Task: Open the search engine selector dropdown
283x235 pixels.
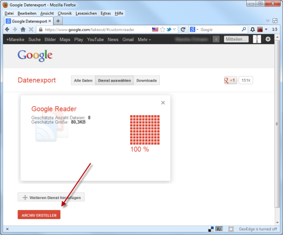Action: [194, 29]
